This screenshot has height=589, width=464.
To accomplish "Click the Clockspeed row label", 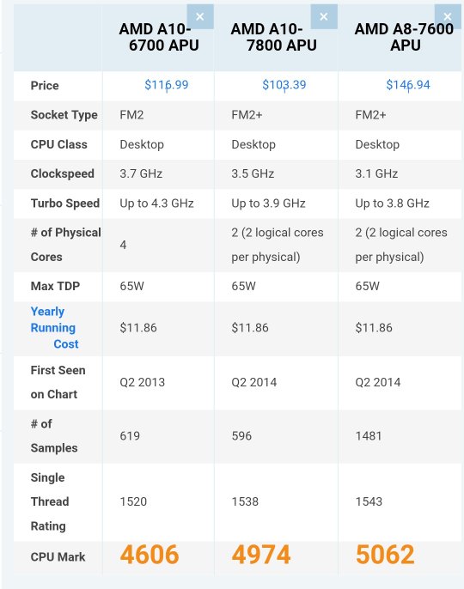I will click(x=63, y=173).
